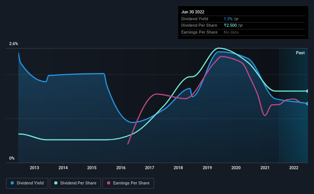The height and width of the screenshot is (194, 314).
Task: Click the Past label in shaded region
Action: pyautogui.click(x=300, y=53)
